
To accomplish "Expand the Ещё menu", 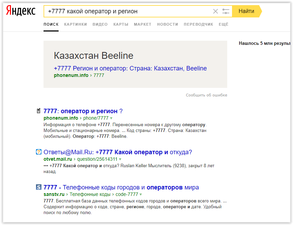I will tap(223, 24).
